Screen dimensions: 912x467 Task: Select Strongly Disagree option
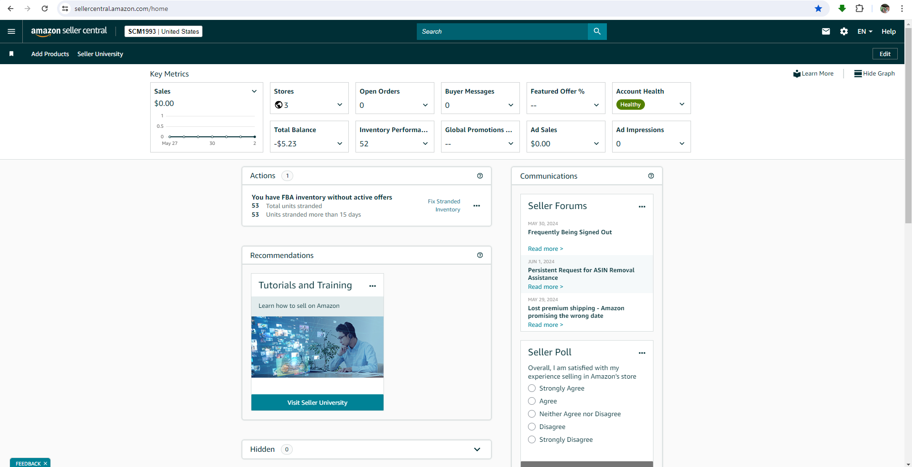pos(532,439)
